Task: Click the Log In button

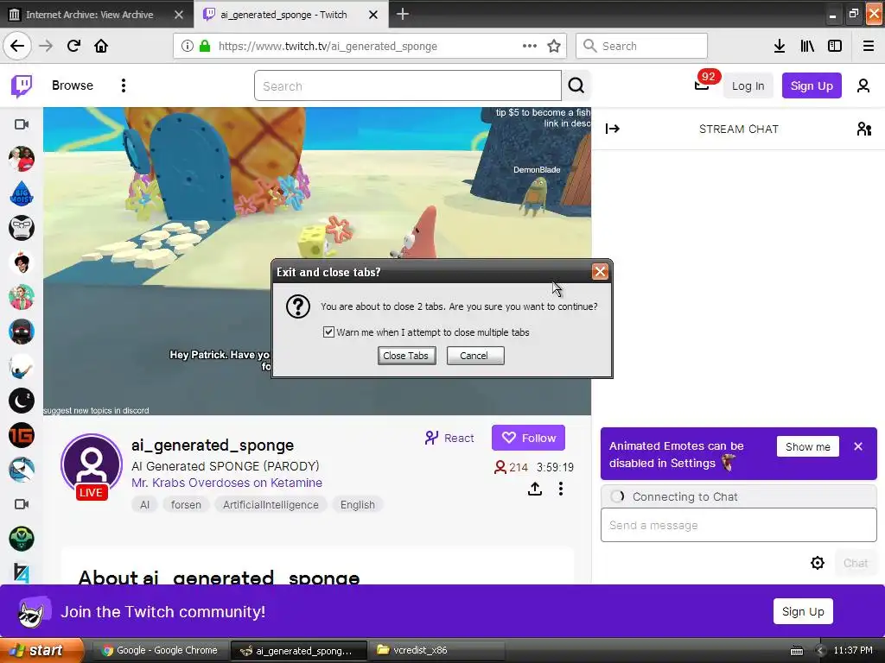Action: click(x=748, y=85)
